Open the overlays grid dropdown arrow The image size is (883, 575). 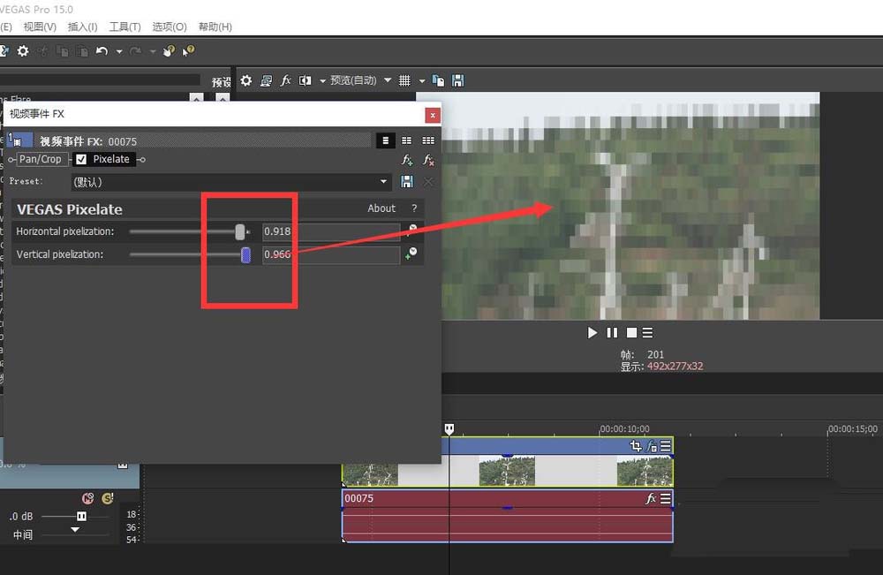coord(421,80)
